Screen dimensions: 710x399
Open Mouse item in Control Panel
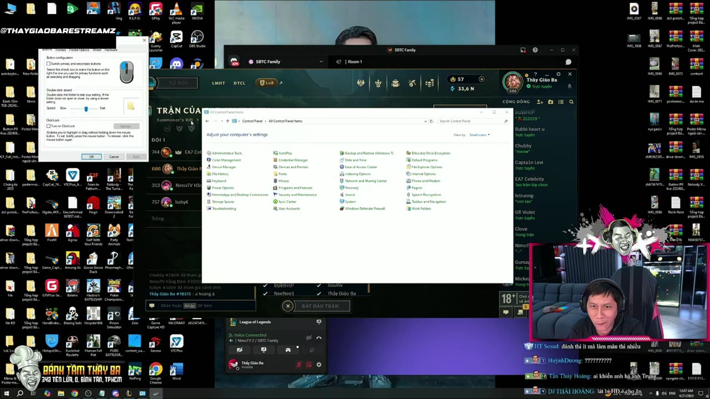(x=281, y=181)
